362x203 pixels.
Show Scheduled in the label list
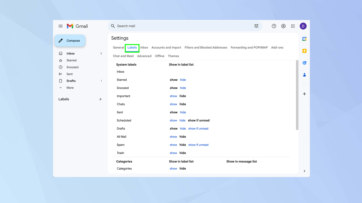tap(173, 120)
